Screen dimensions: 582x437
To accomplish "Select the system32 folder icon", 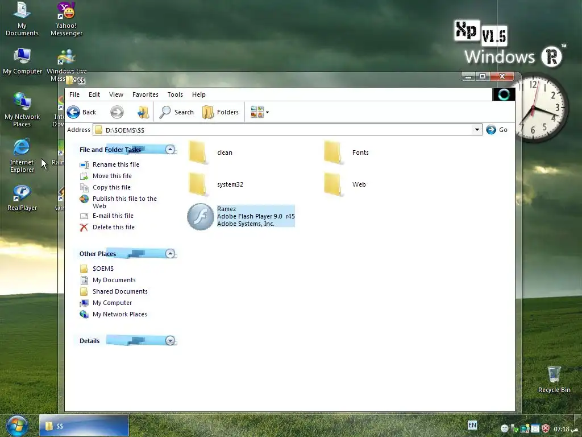I will pos(198,184).
